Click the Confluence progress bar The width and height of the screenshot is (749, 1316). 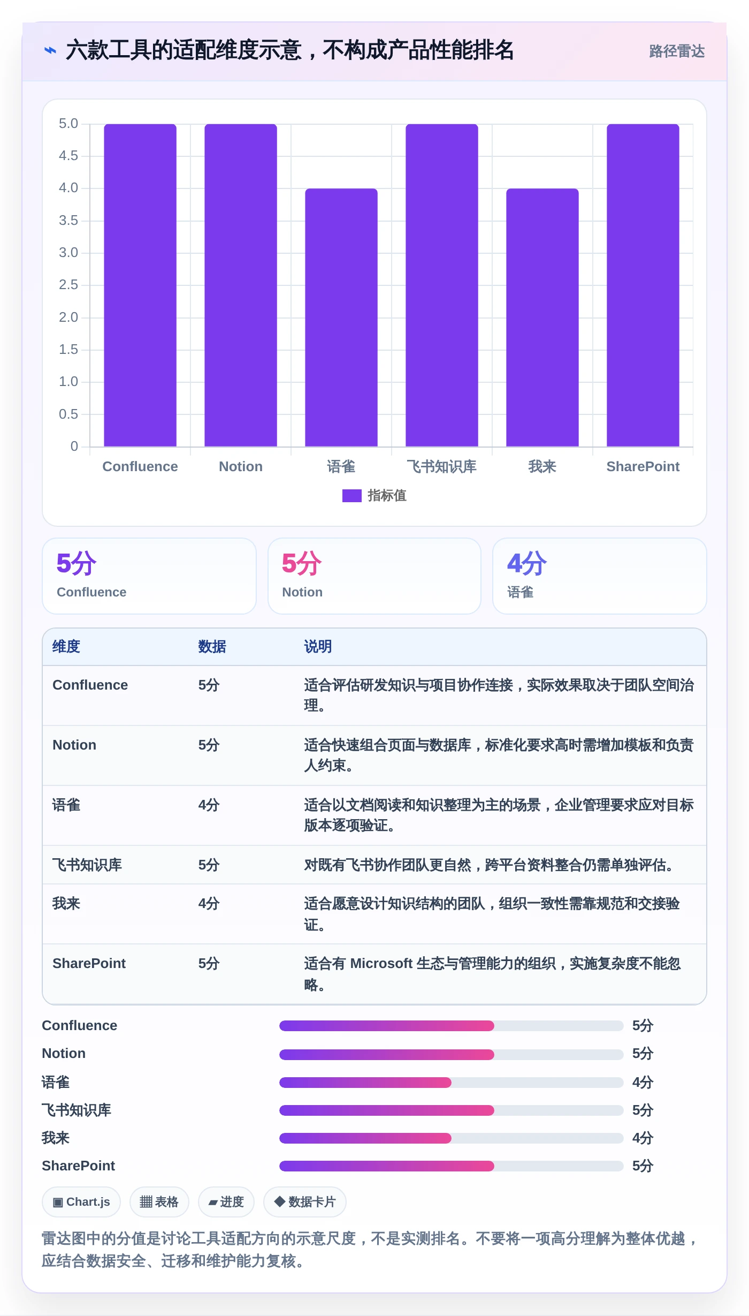(451, 1026)
